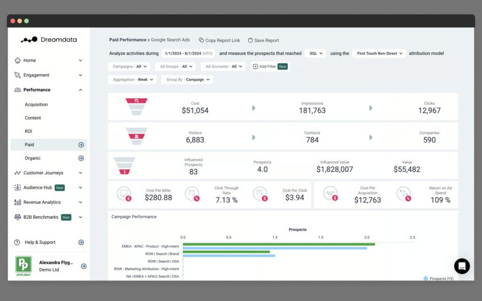Click the Cost Per Click icon

click(x=260, y=194)
